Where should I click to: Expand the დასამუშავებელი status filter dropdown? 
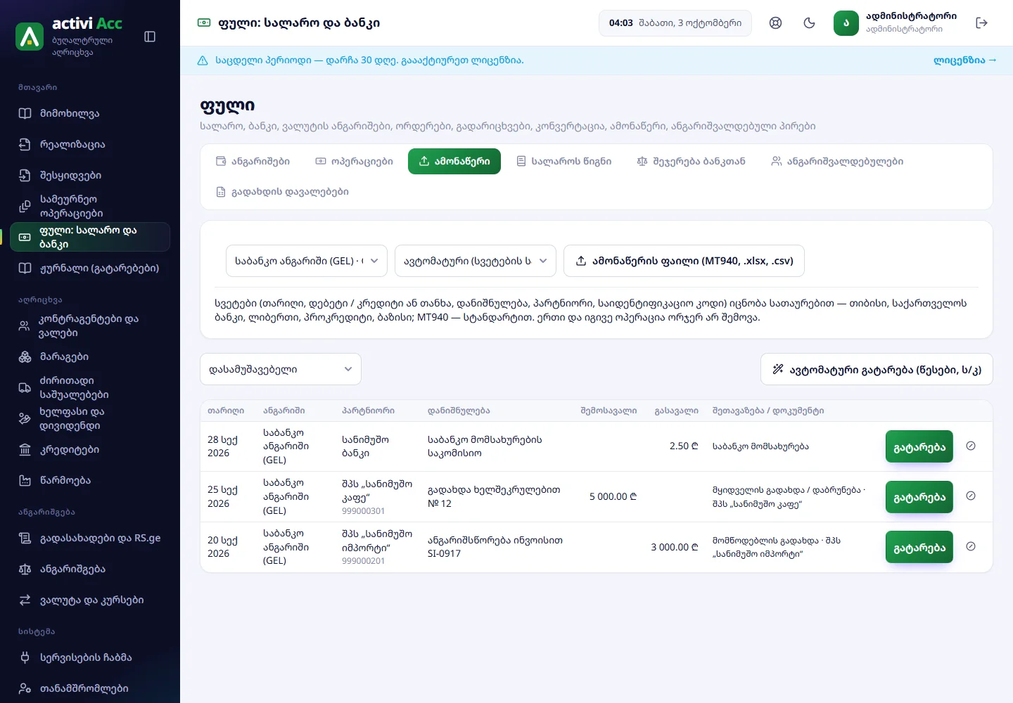click(281, 369)
